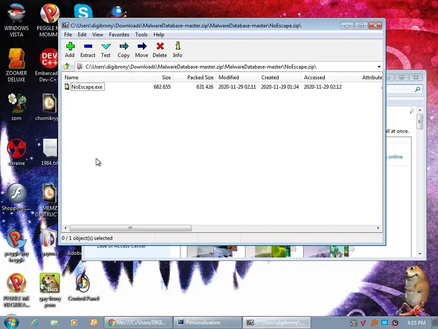Image resolution: width=438 pixels, height=329 pixels.
Task: Launch Internet Explorer from the taskbar
Action: point(35,323)
